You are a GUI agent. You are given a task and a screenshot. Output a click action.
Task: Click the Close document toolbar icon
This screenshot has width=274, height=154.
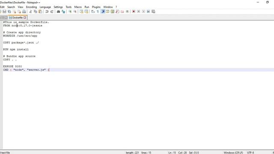[x=14, y=12]
